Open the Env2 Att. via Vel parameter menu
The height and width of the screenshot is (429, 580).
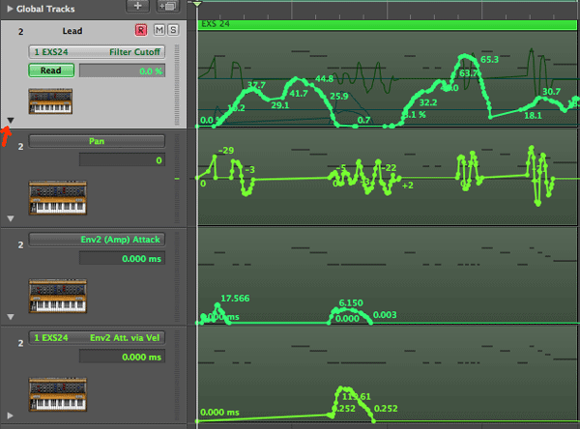(97, 337)
